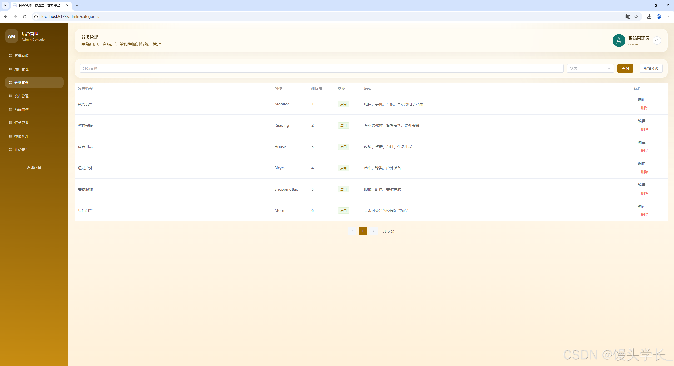The image size is (674, 366).
Task: Click the browser reload icon
Action: 25,17
